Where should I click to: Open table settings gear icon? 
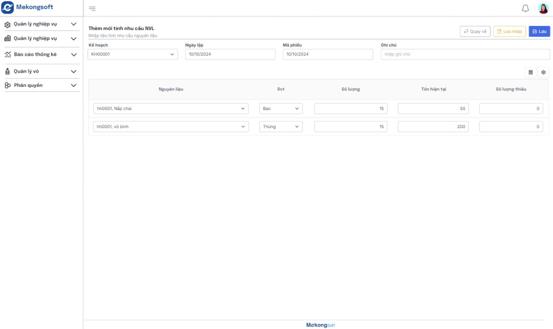[543, 72]
